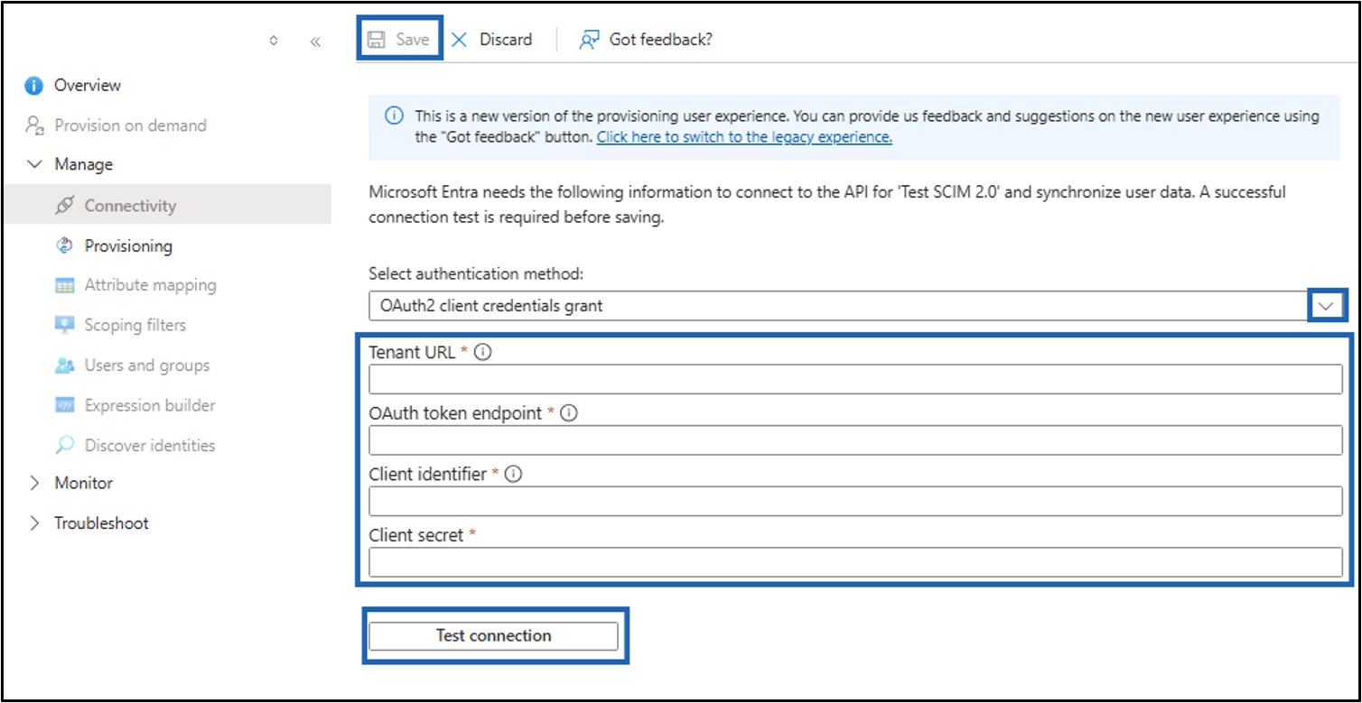Image resolution: width=1362 pixels, height=703 pixels.
Task: Click the Got feedback person icon
Action: tap(590, 40)
